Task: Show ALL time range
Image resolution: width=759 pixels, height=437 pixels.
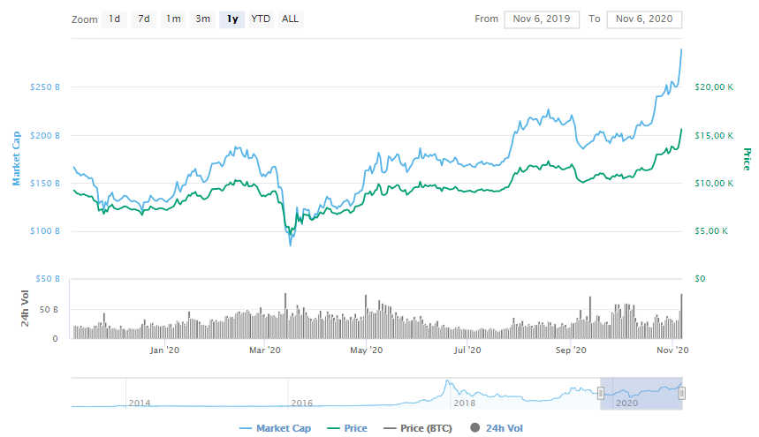Action: coord(290,19)
